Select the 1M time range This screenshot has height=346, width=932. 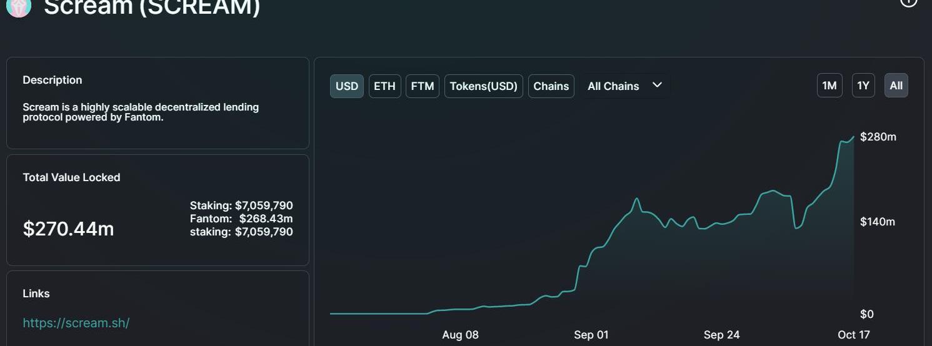click(x=829, y=86)
